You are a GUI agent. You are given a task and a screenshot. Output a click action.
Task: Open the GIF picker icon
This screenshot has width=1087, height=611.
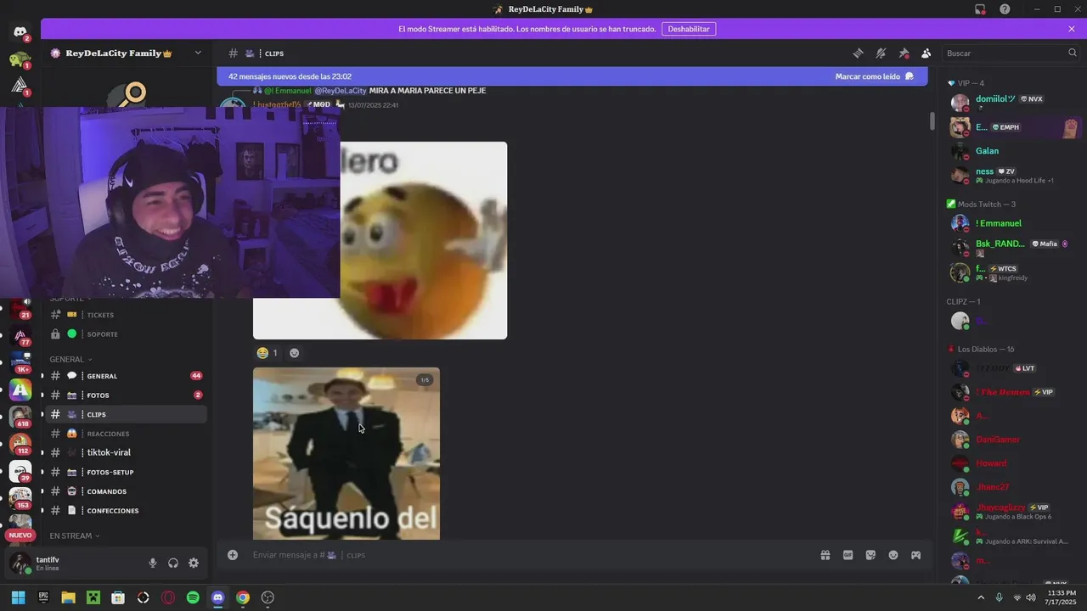point(848,555)
